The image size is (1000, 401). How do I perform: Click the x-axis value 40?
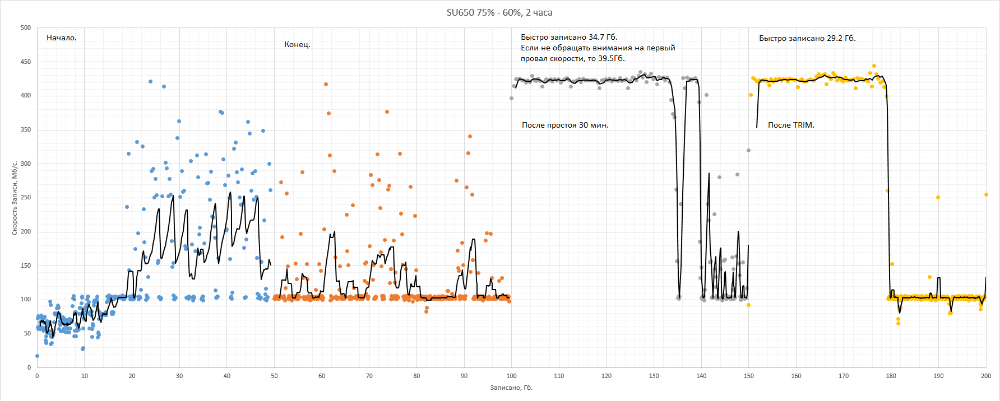(x=227, y=376)
